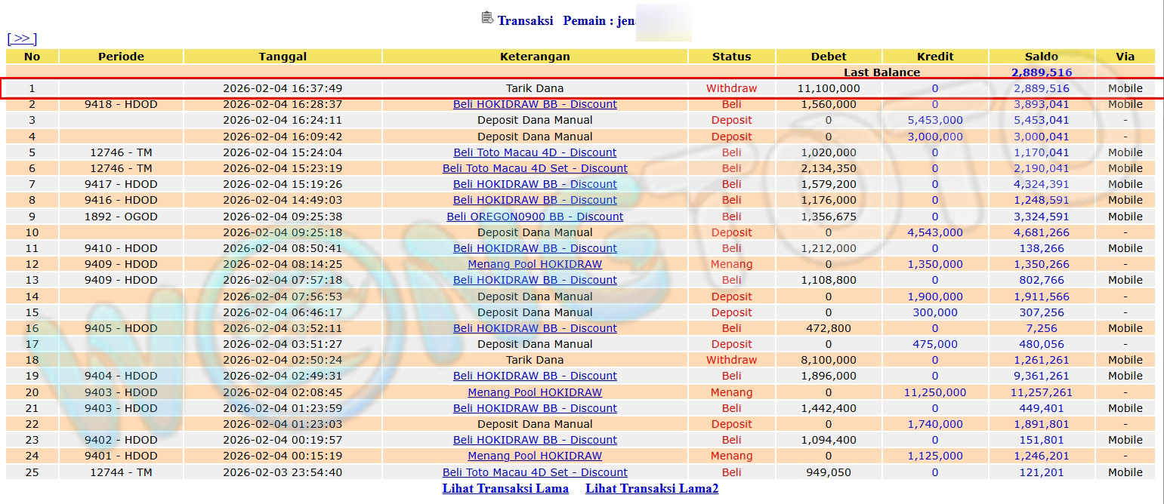Open Menang Pool HOKIDRAW link for period 9409

click(x=535, y=264)
